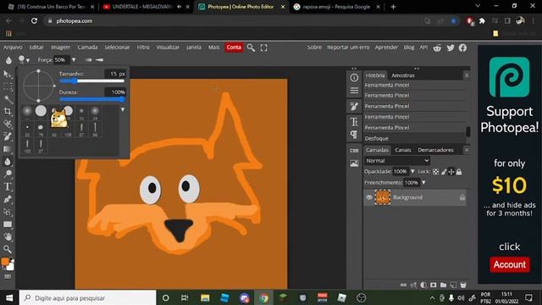Open the Character panel icon
Screen dimensions: 542x305
tap(354, 122)
